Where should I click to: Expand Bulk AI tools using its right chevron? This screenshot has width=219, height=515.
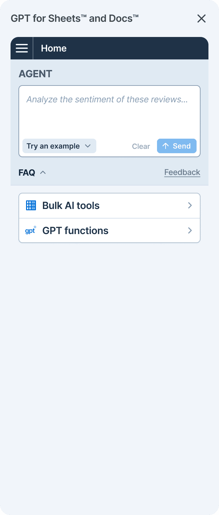click(190, 205)
